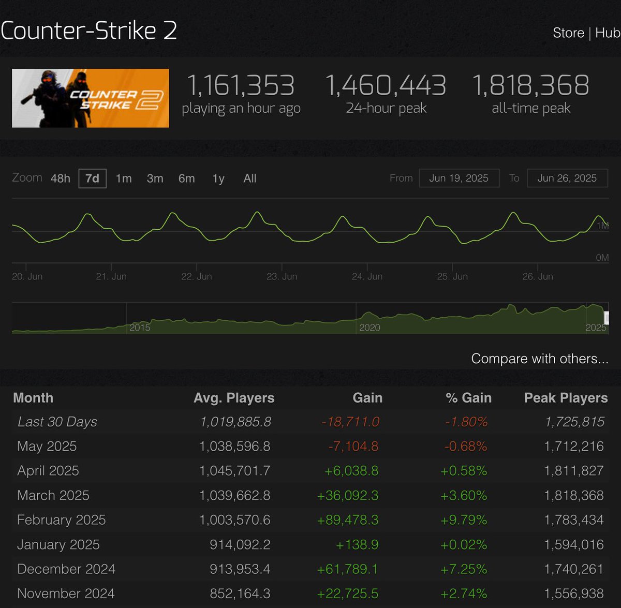This screenshot has width=621, height=608.
Task: Click the 1,460,443 24-hour peak value
Action: 386,85
